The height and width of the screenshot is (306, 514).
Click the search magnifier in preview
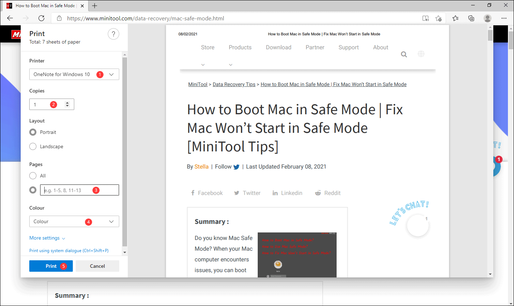click(x=404, y=54)
